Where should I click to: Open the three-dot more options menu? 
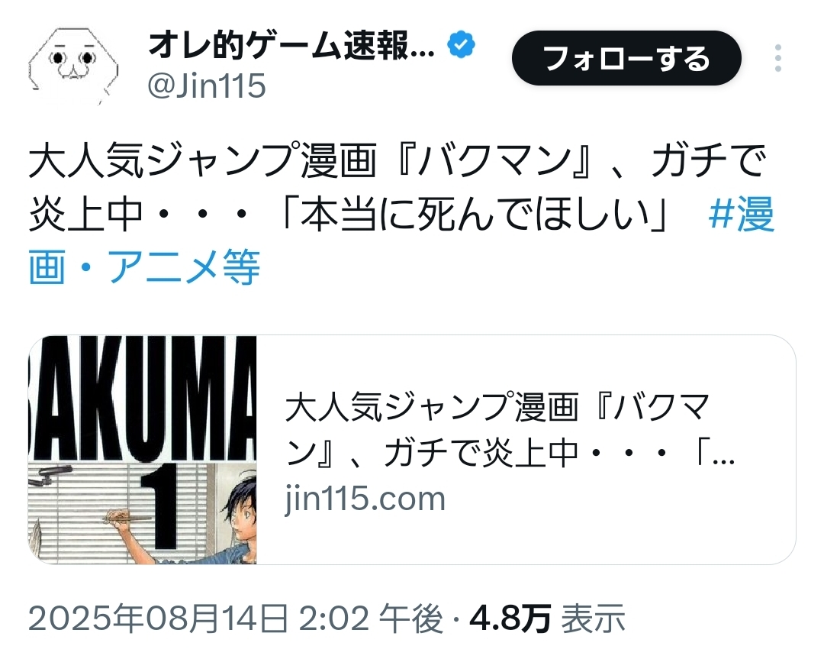777,58
